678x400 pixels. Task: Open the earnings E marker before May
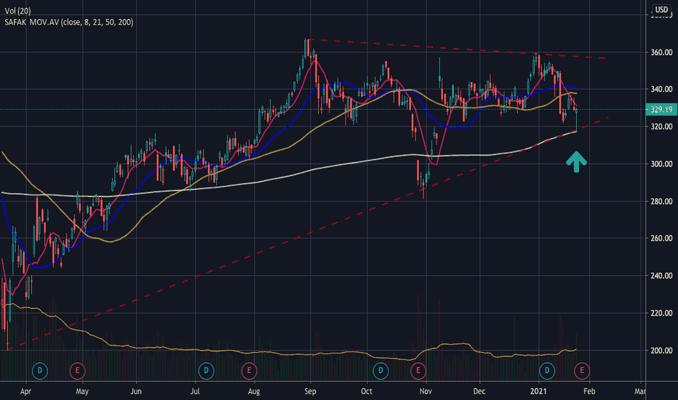point(77,371)
